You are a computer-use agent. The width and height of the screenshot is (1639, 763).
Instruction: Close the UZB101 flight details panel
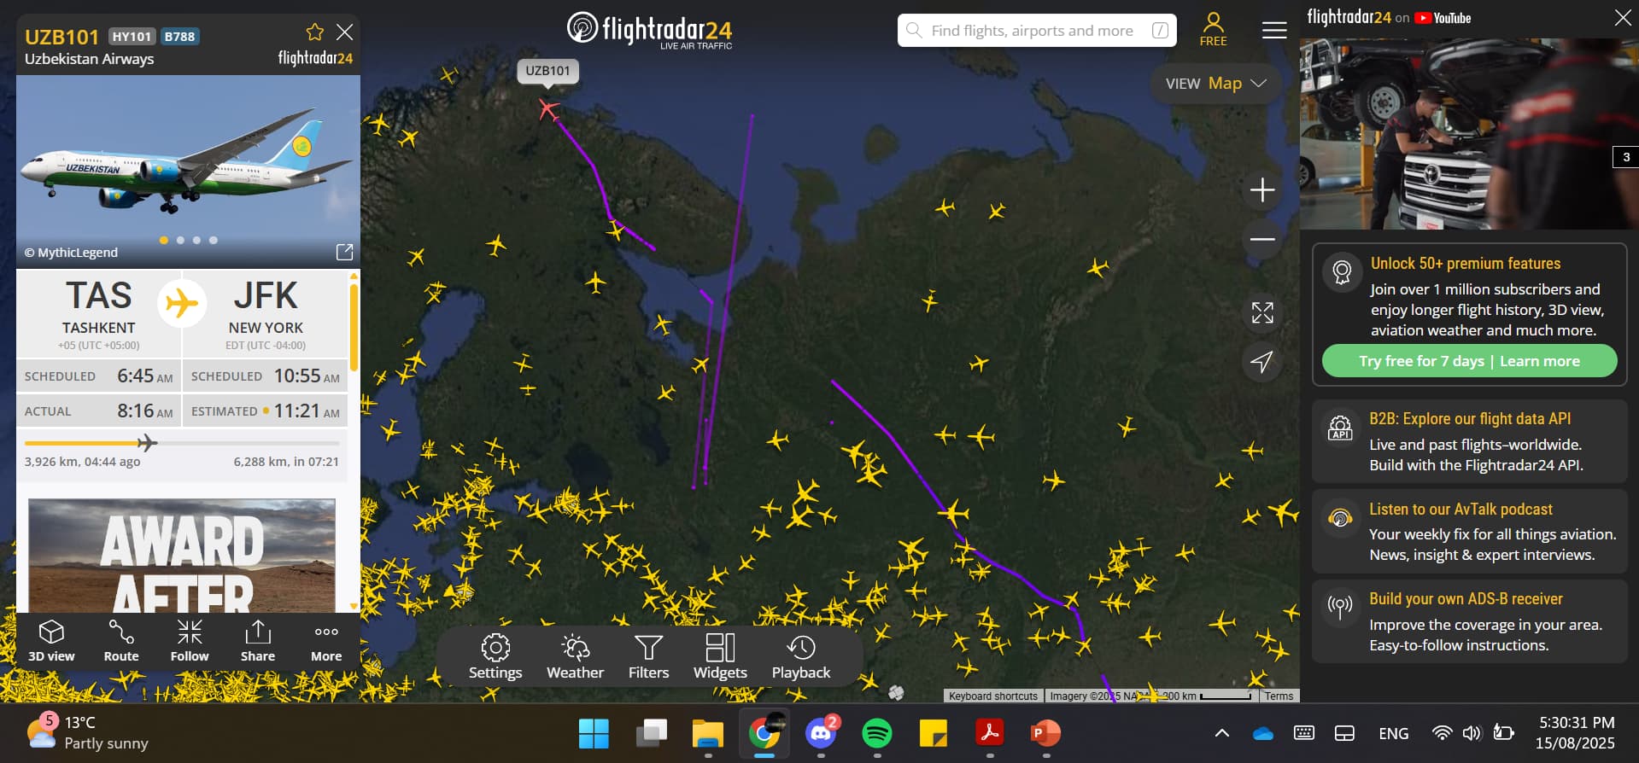click(x=345, y=32)
